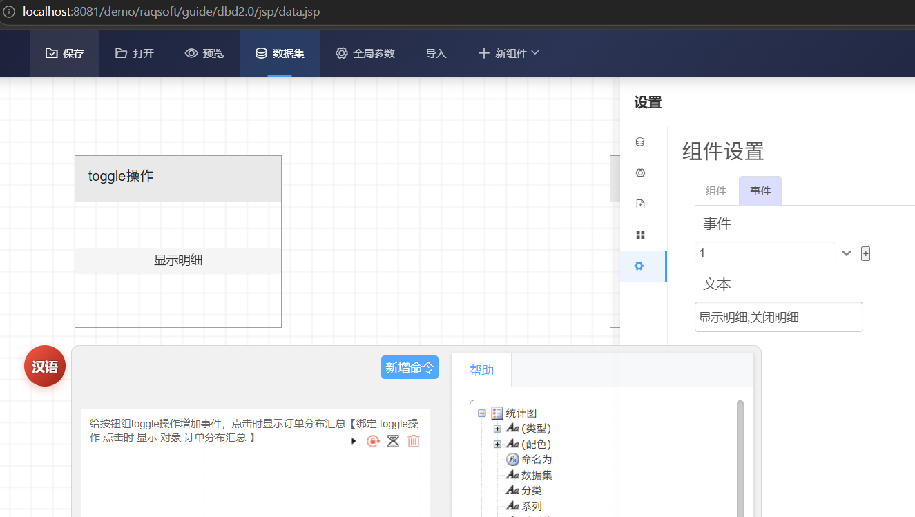Collapse the 统计图 tree node
Screen dimensions: 915x517
coord(482,413)
